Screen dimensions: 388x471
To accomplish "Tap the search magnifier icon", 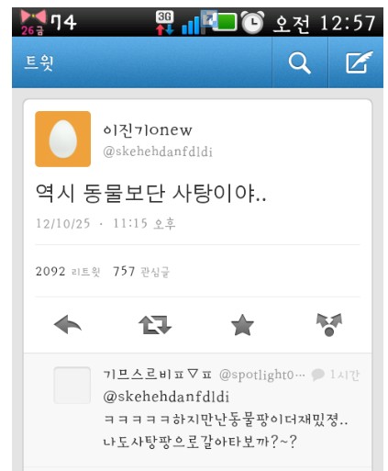I will click(300, 62).
